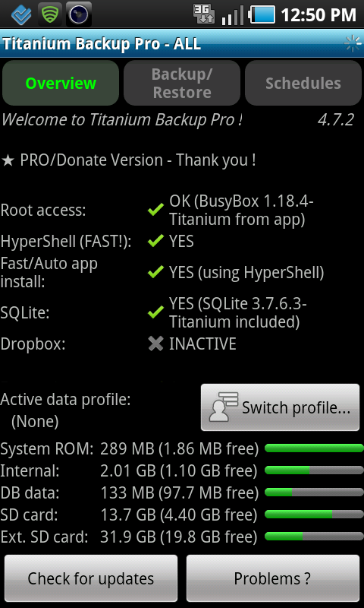Tap the loading spinner in title bar
The width and height of the screenshot is (364, 608).
tap(353, 44)
